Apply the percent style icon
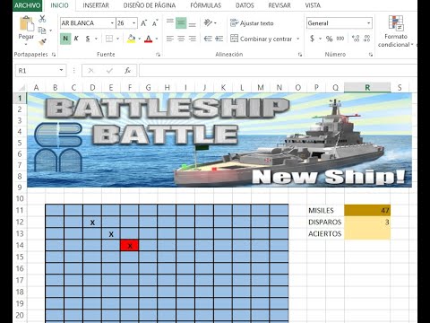 [329, 39]
